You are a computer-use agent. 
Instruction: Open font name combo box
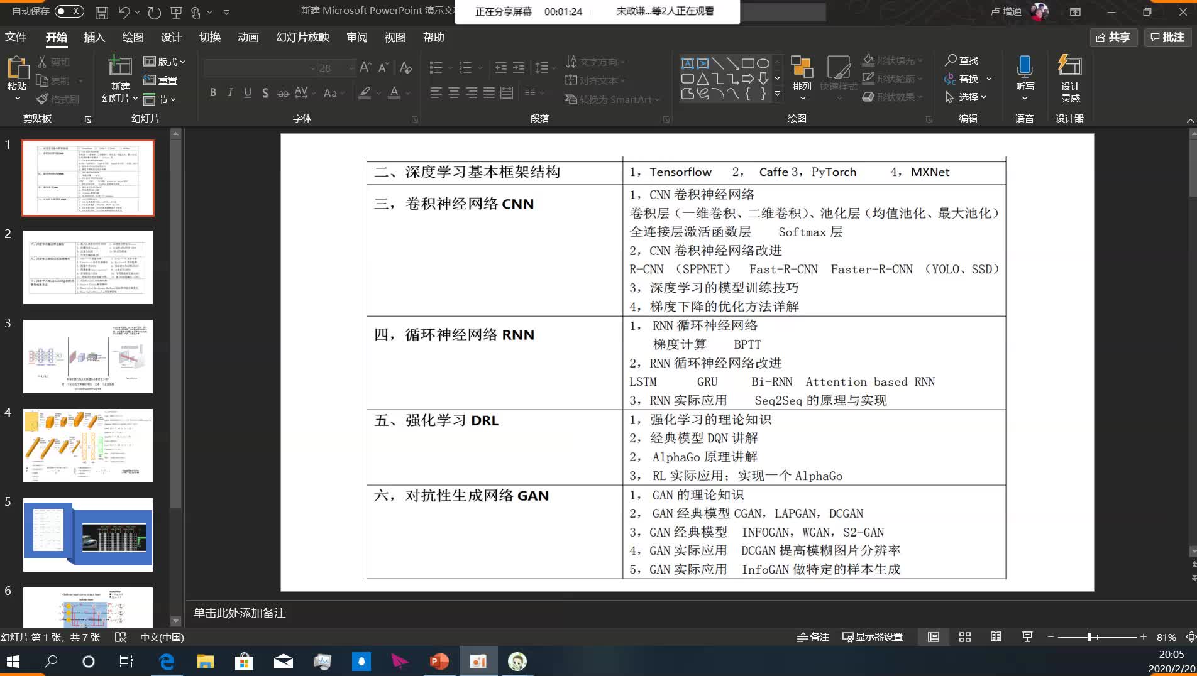point(260,68)
